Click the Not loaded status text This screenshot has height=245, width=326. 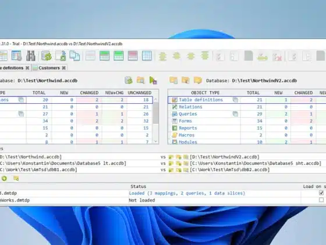(142, 200)
